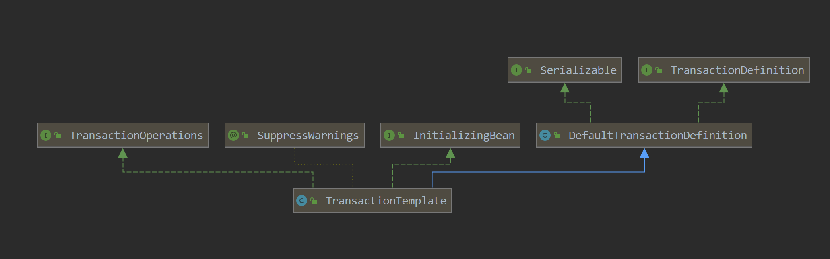Click the interface icon on TransactionDefinition node
Screen dimensions: 830x259
click(647, 70)
